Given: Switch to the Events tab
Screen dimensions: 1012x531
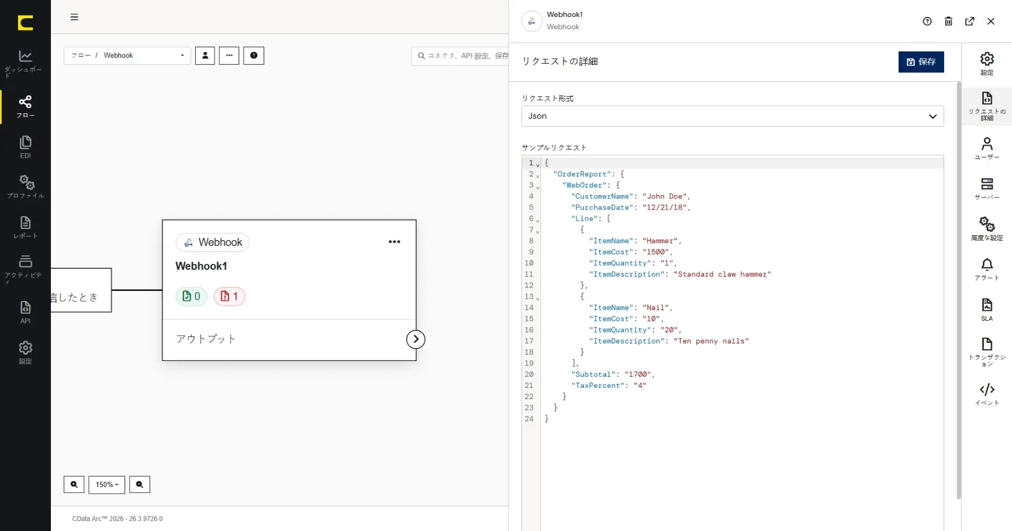Looking at the screenshot, I should tap(987, 394).
